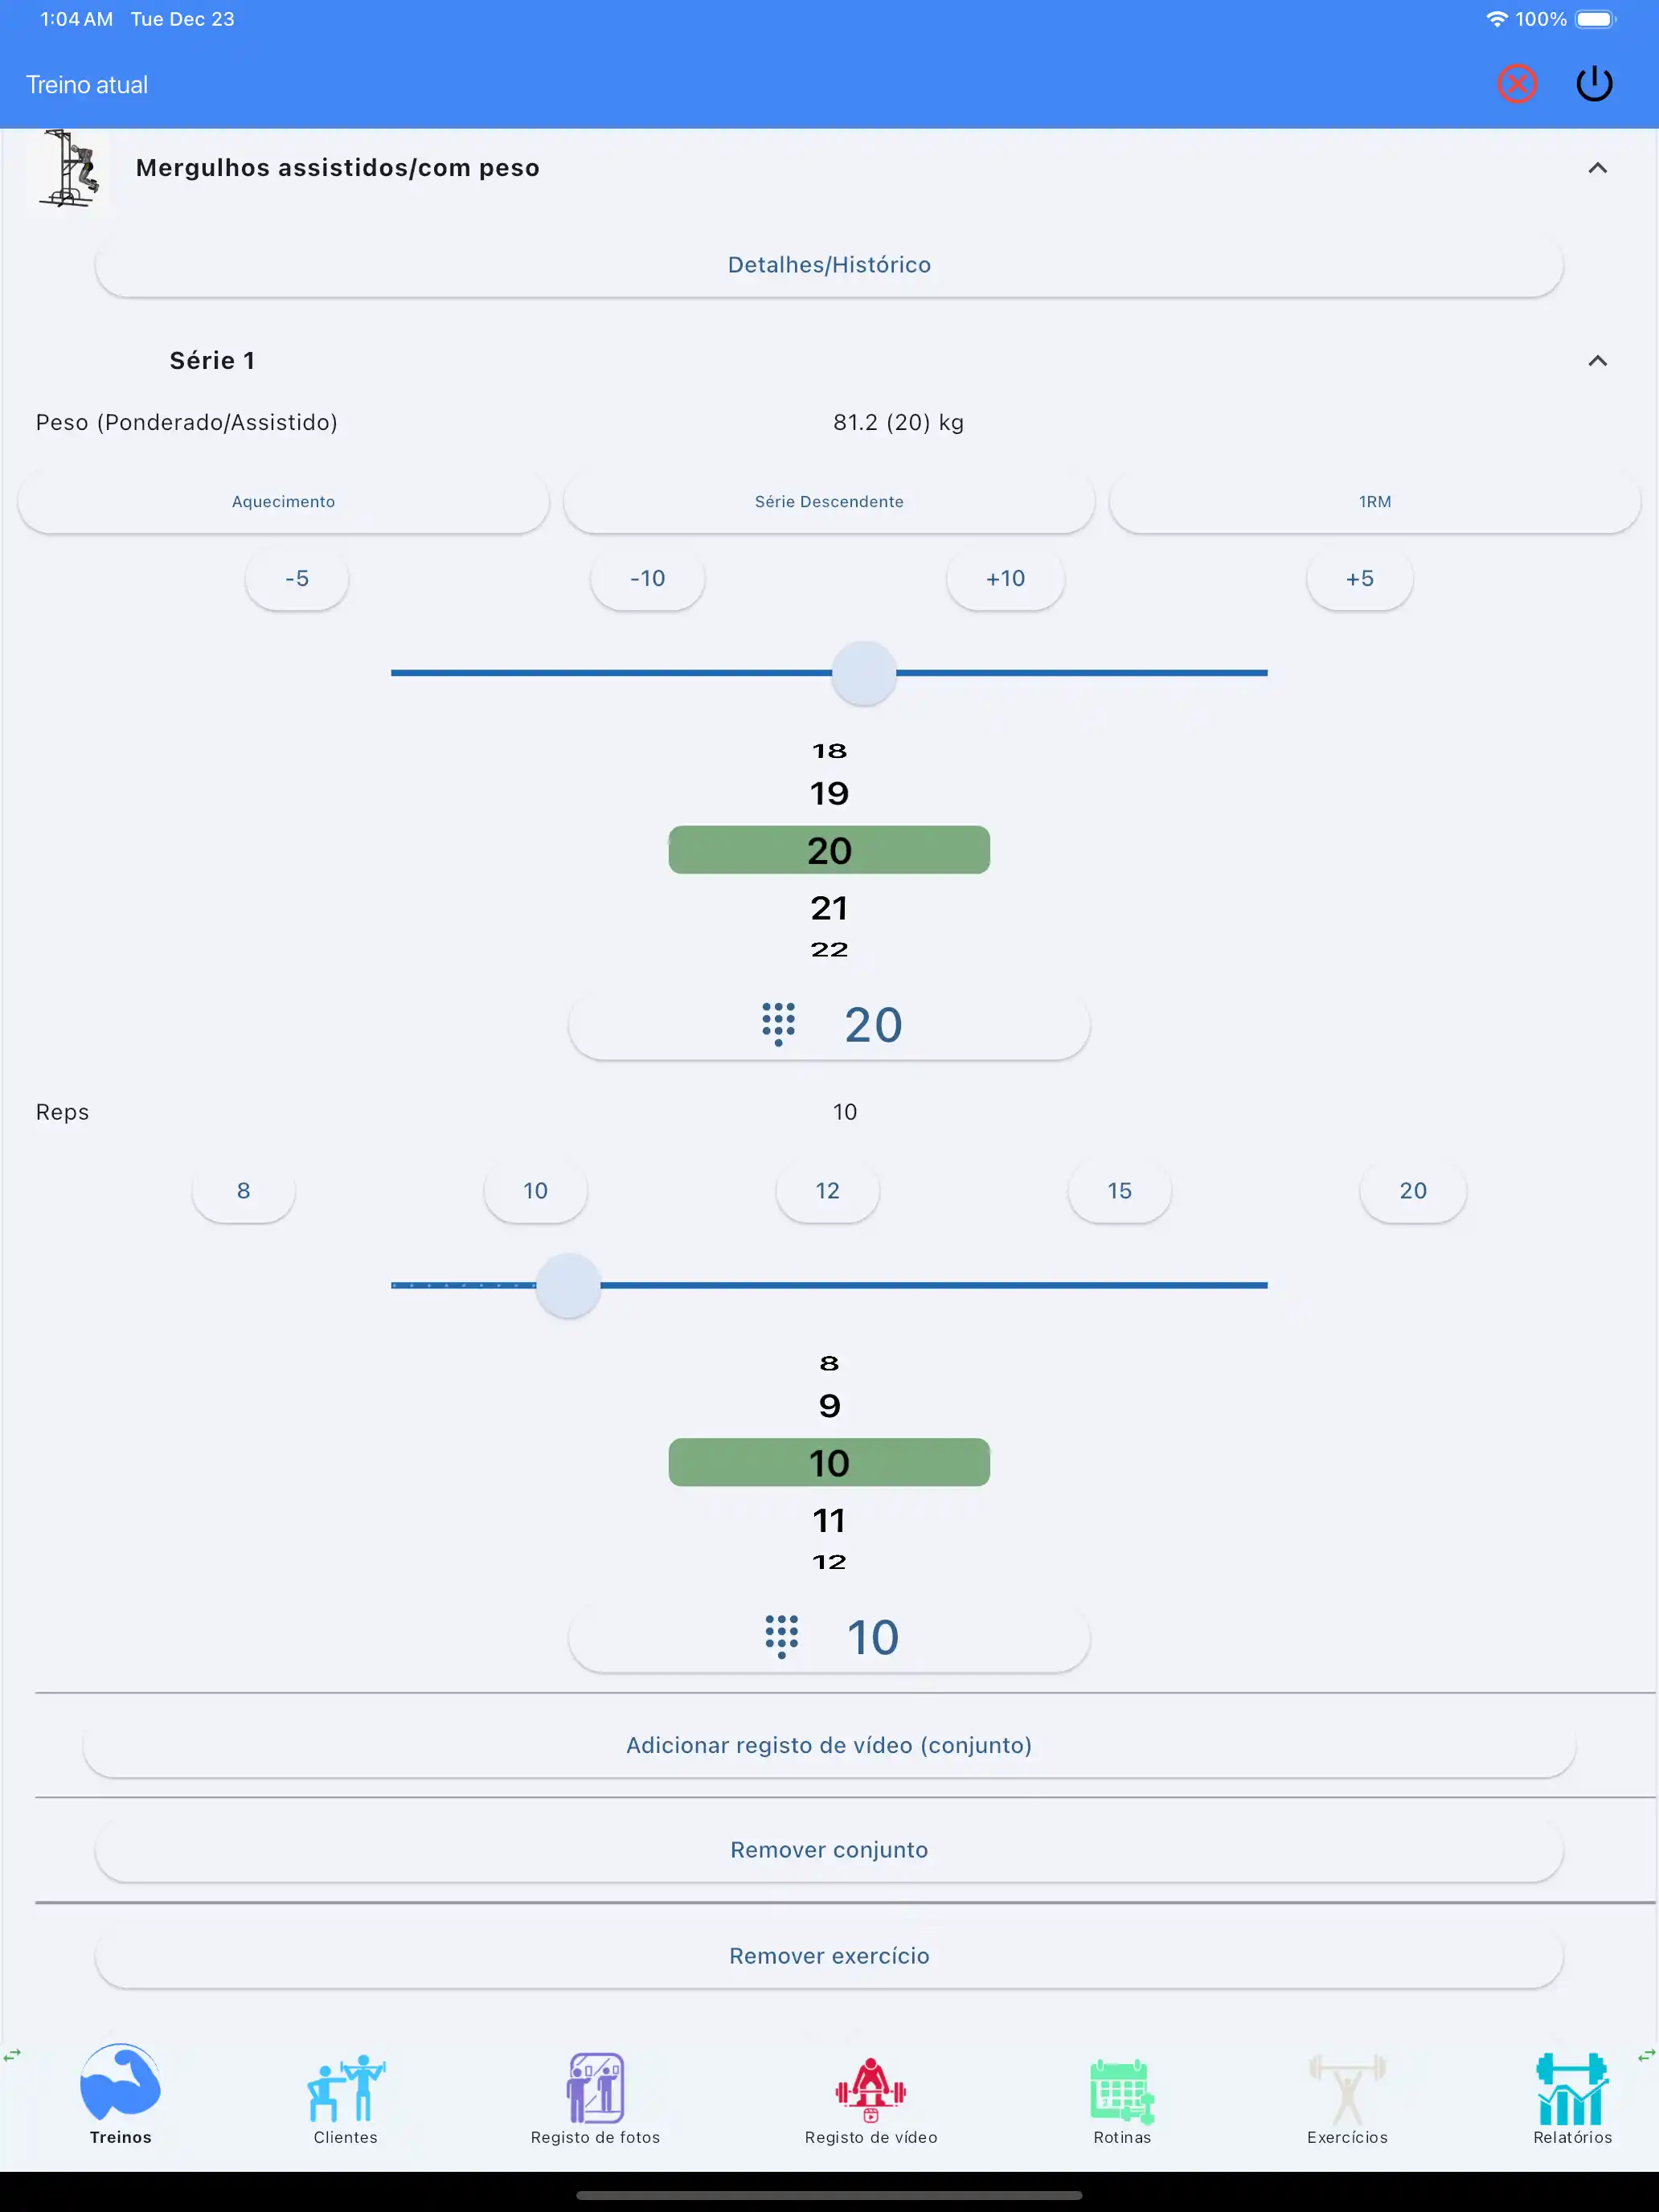Collapse the Série 1 section
This screenshot has width=1659, height=2212.
click(1597, 360)
